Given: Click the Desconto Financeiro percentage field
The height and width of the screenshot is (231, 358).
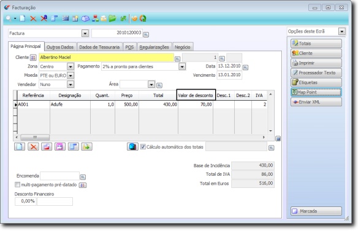Looking at the screenshot, I should click(x=26, y=202).
